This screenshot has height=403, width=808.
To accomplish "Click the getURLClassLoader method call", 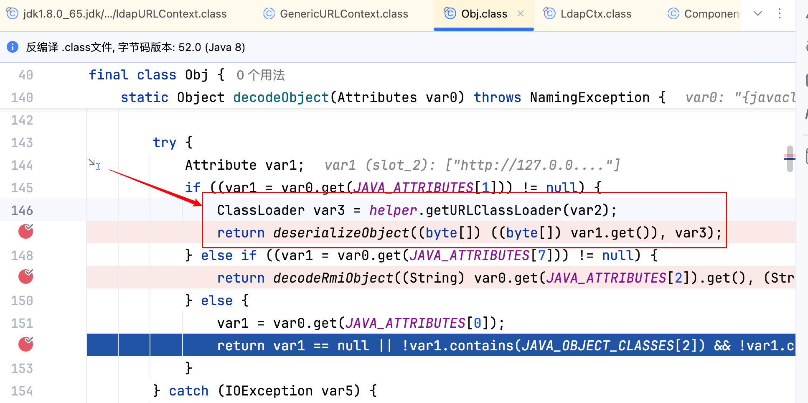I will click(x=493, y=210).
